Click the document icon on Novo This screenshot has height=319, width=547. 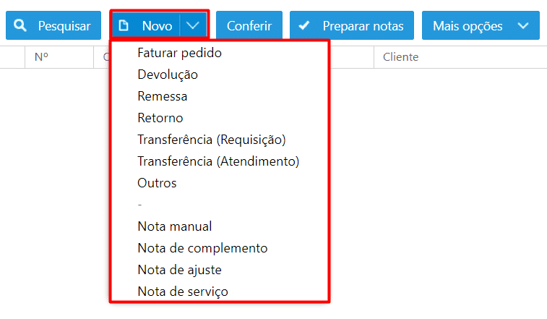tap(124, 25)
